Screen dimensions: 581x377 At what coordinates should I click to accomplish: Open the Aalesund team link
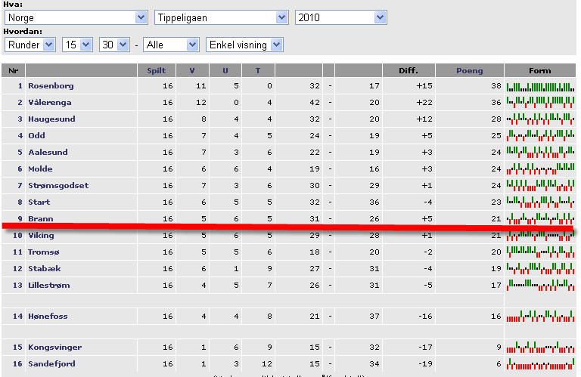point(48,153)
